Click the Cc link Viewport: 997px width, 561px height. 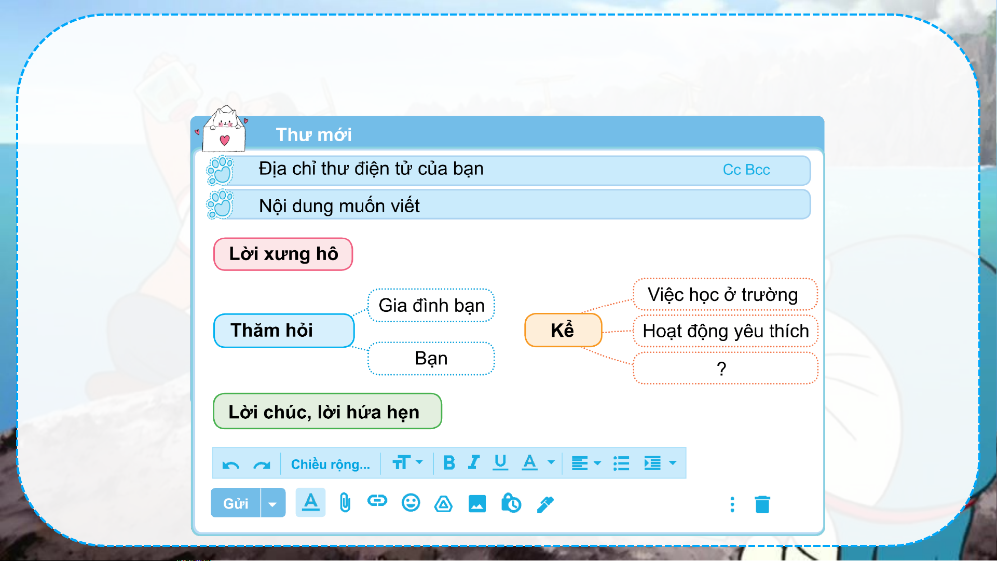(x=732, y=170)
